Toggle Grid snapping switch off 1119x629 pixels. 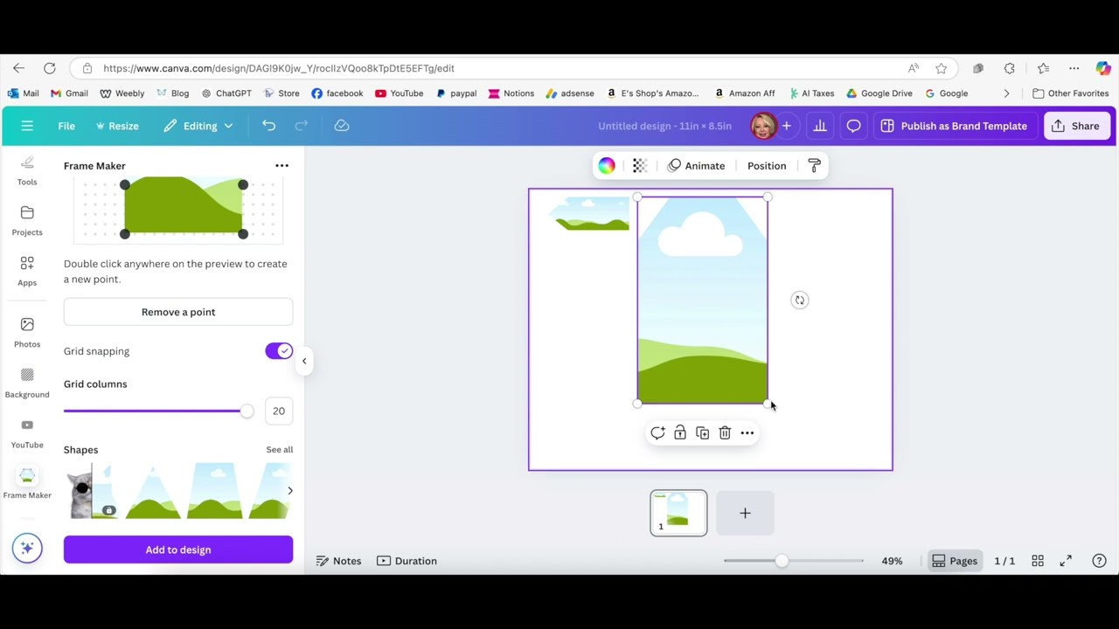pos(279,351)
